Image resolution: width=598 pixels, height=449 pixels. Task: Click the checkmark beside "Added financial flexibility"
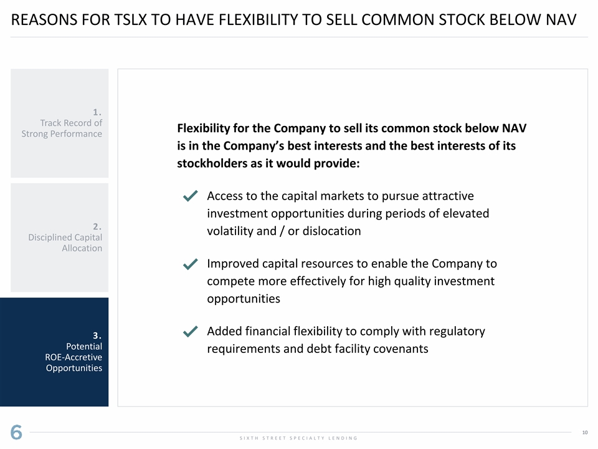(x=191, y=332)
